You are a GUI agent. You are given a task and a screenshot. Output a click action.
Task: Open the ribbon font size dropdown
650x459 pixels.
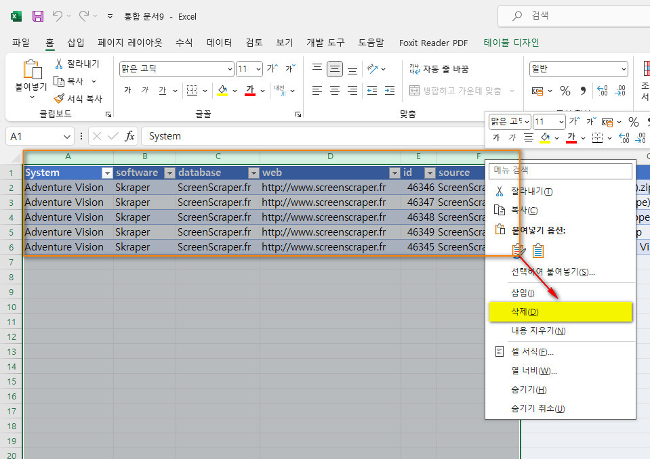coord(259,69)
